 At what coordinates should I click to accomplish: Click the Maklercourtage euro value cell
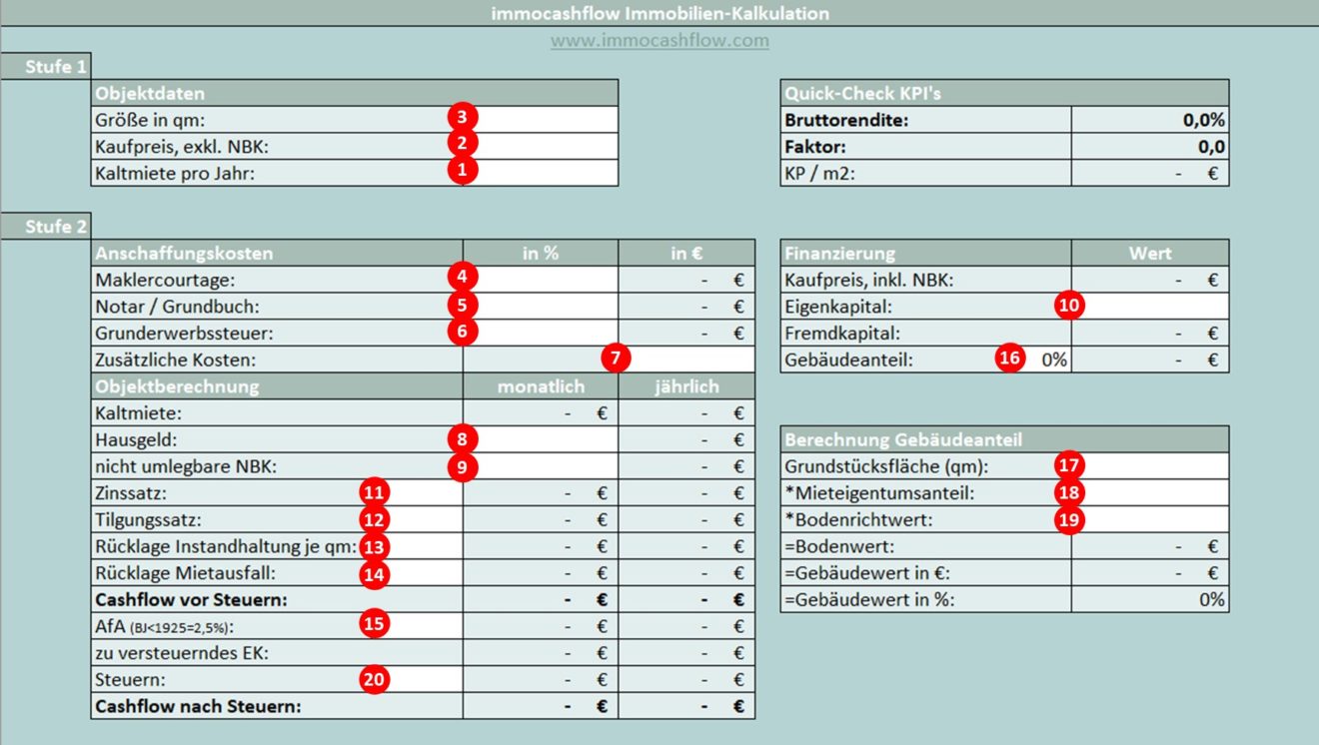click(x=686, y=281)
